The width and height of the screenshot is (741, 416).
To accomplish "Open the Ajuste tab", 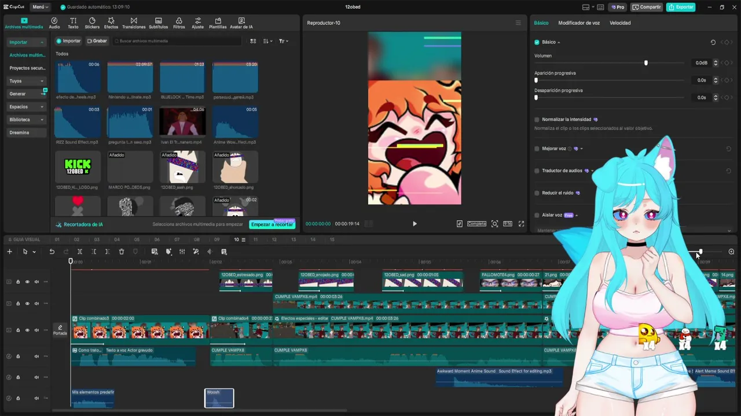I will click(x=198, y=23).
